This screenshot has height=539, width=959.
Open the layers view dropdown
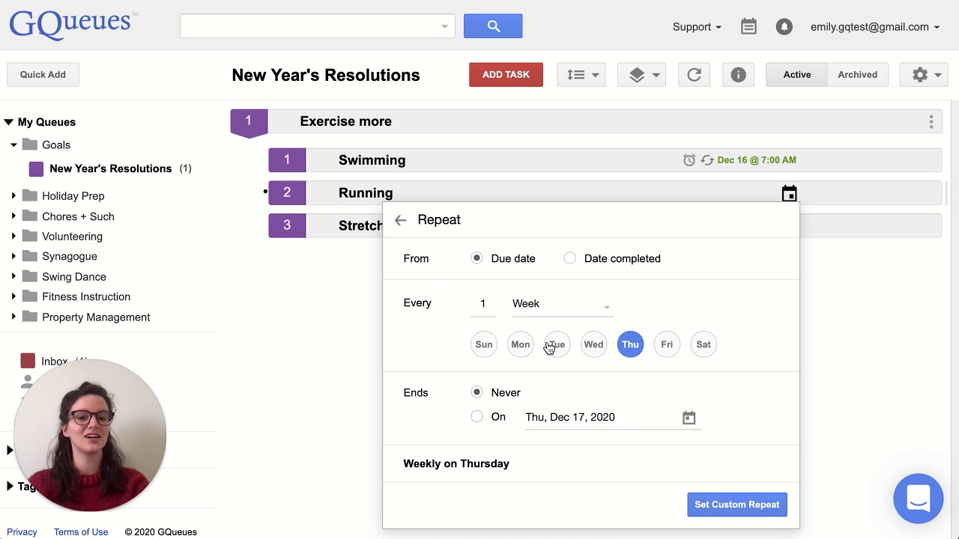point(641,75)
